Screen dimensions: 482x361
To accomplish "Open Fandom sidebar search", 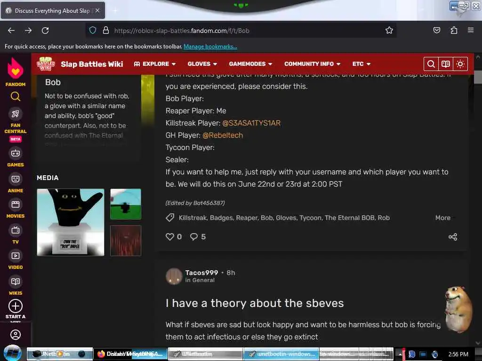I will (16, 96).
